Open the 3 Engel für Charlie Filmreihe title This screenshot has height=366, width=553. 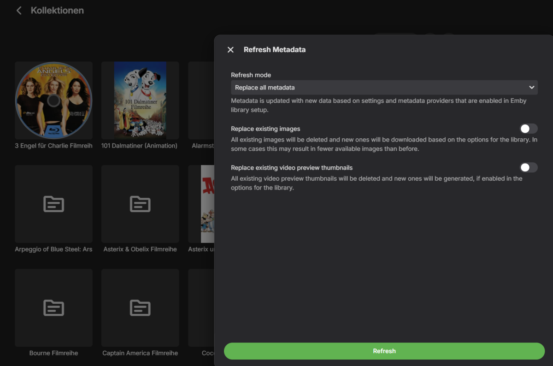(53, 146)
